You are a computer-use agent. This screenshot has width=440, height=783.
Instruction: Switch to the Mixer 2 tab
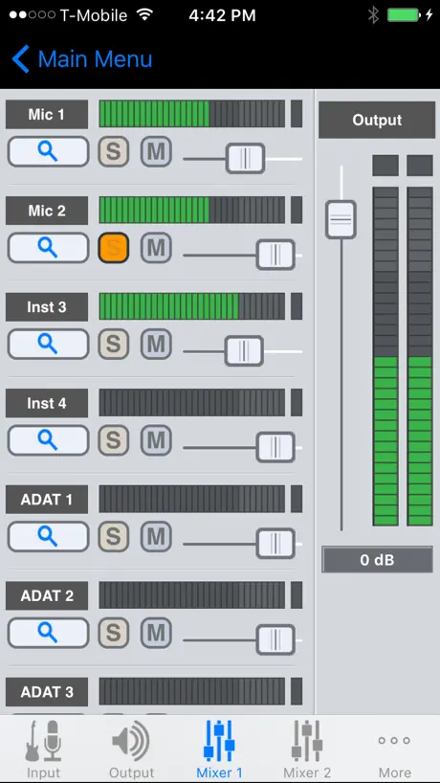(307, 749)
